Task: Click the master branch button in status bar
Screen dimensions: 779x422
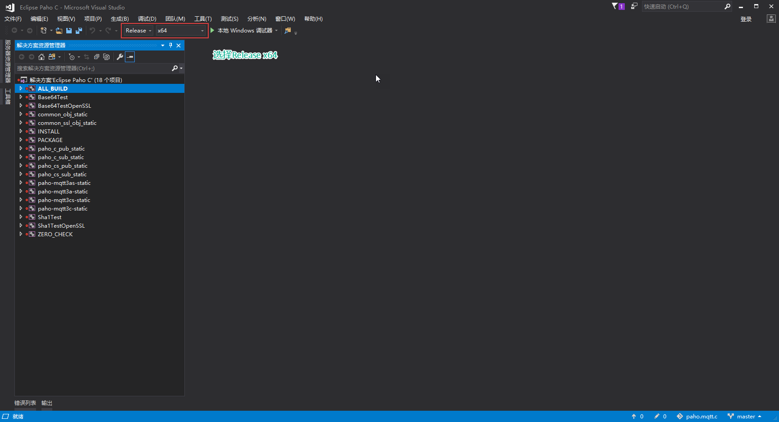Action: point(744,417)
